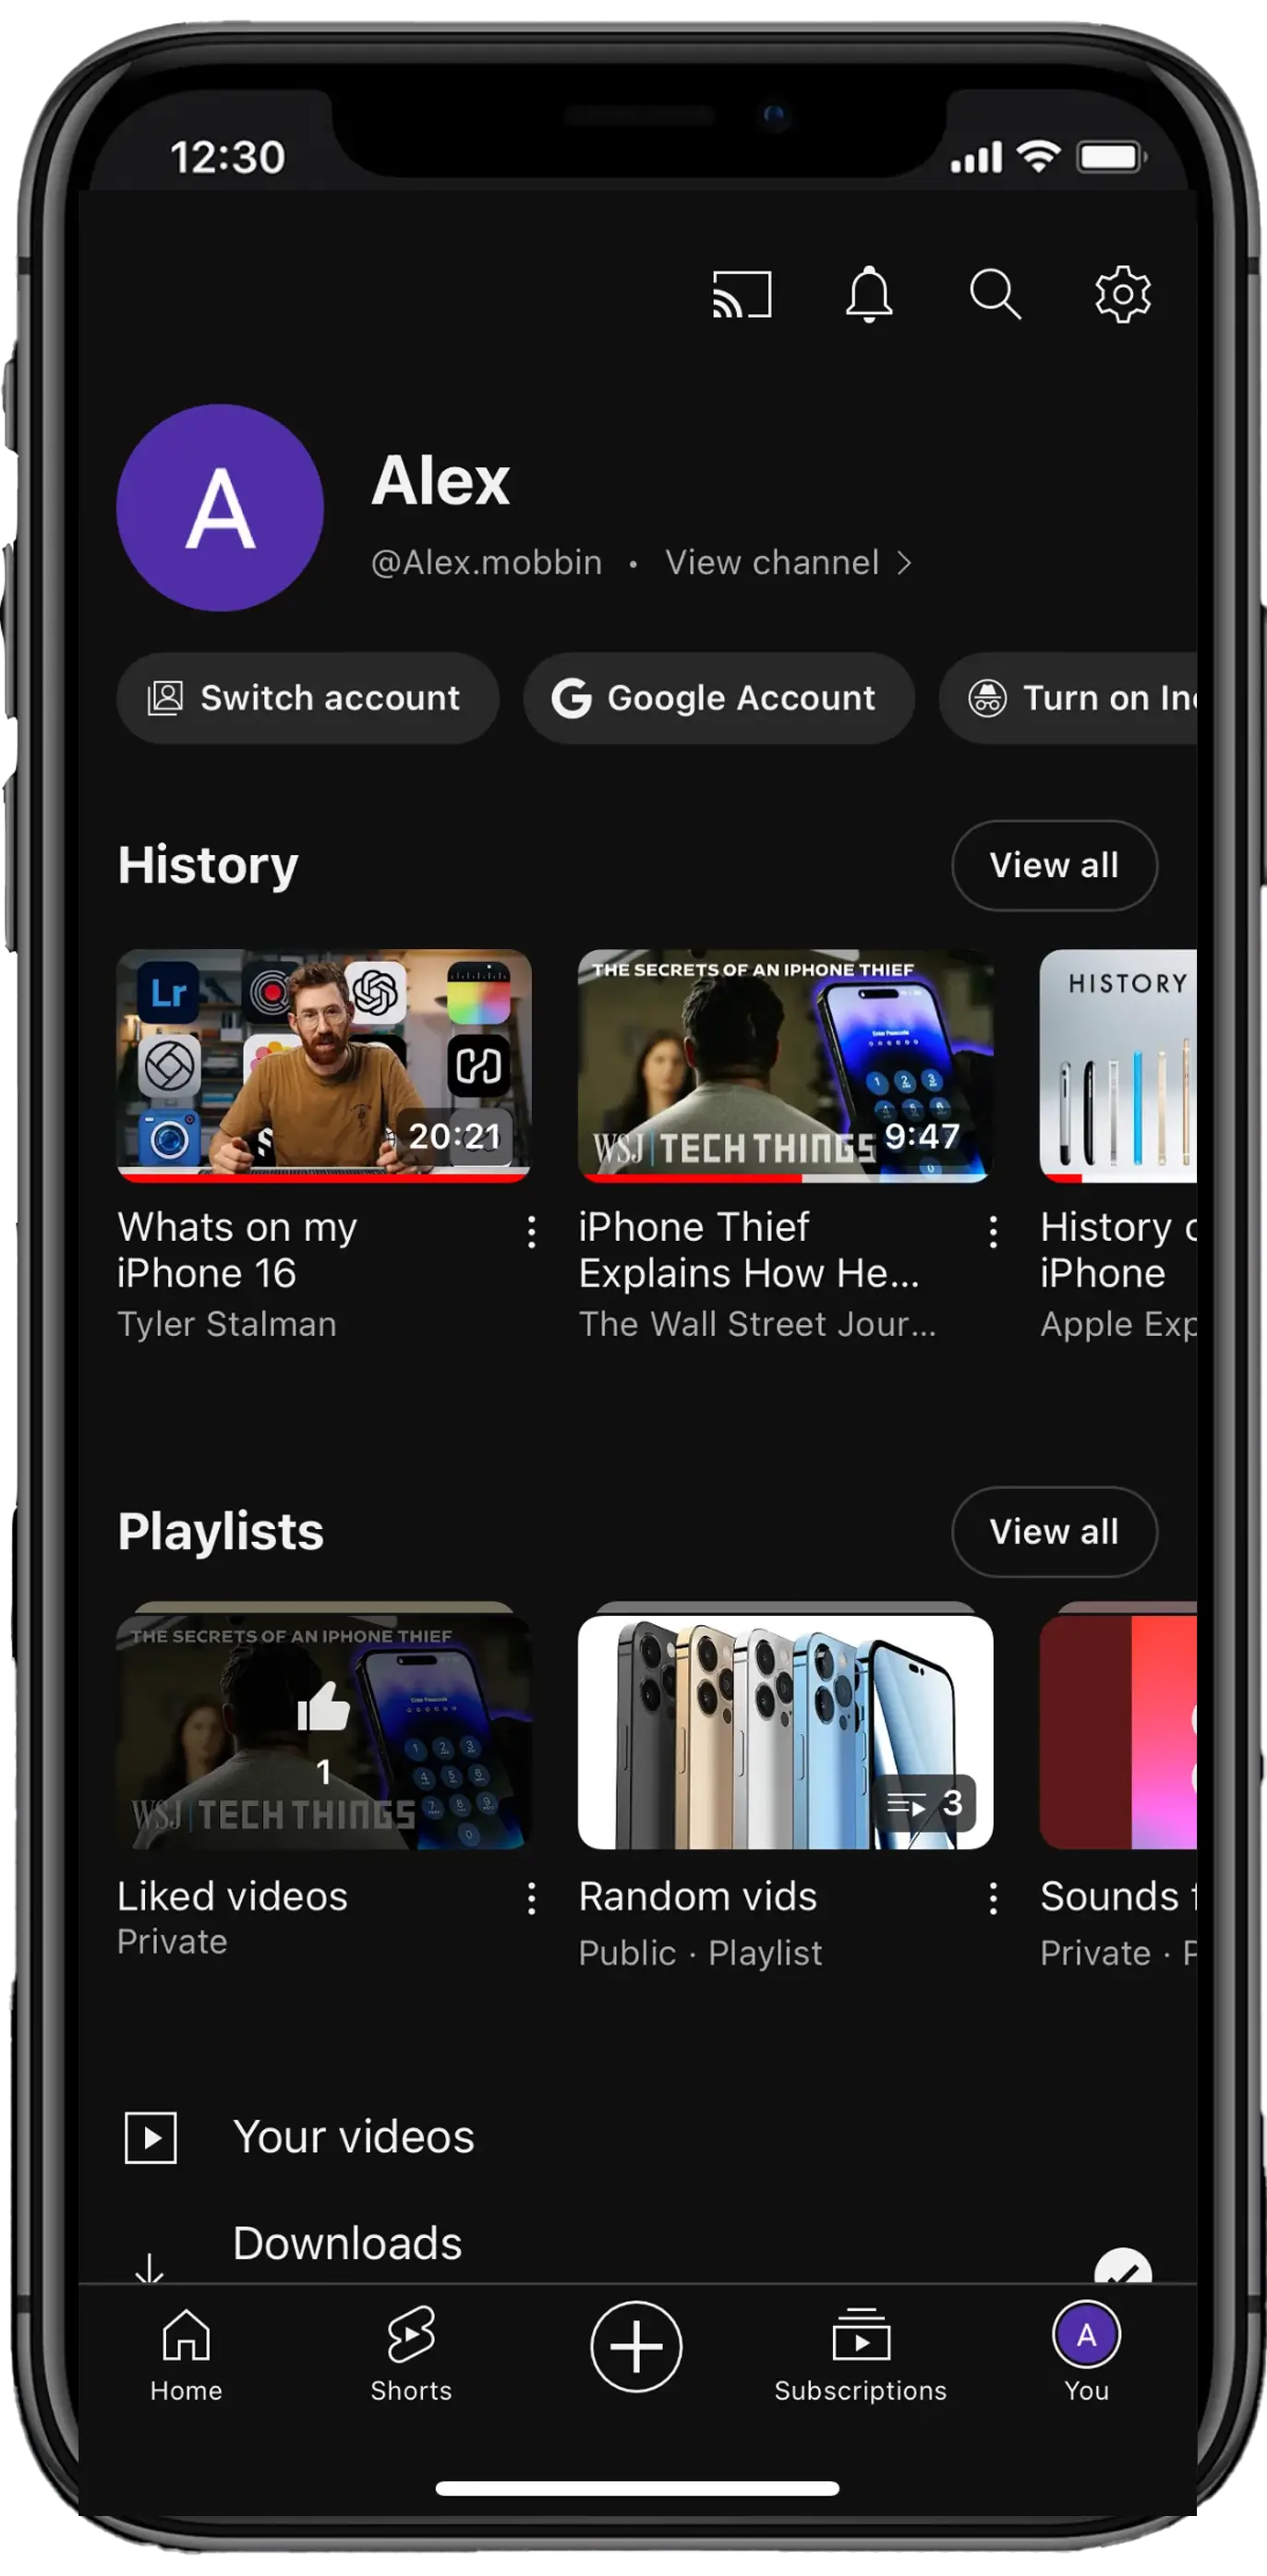Image resolution: width=1267 pixels, height=2576 pixels.
Task: Open options menu for iPhone Thief video
Action: [x=993, y=1232]
